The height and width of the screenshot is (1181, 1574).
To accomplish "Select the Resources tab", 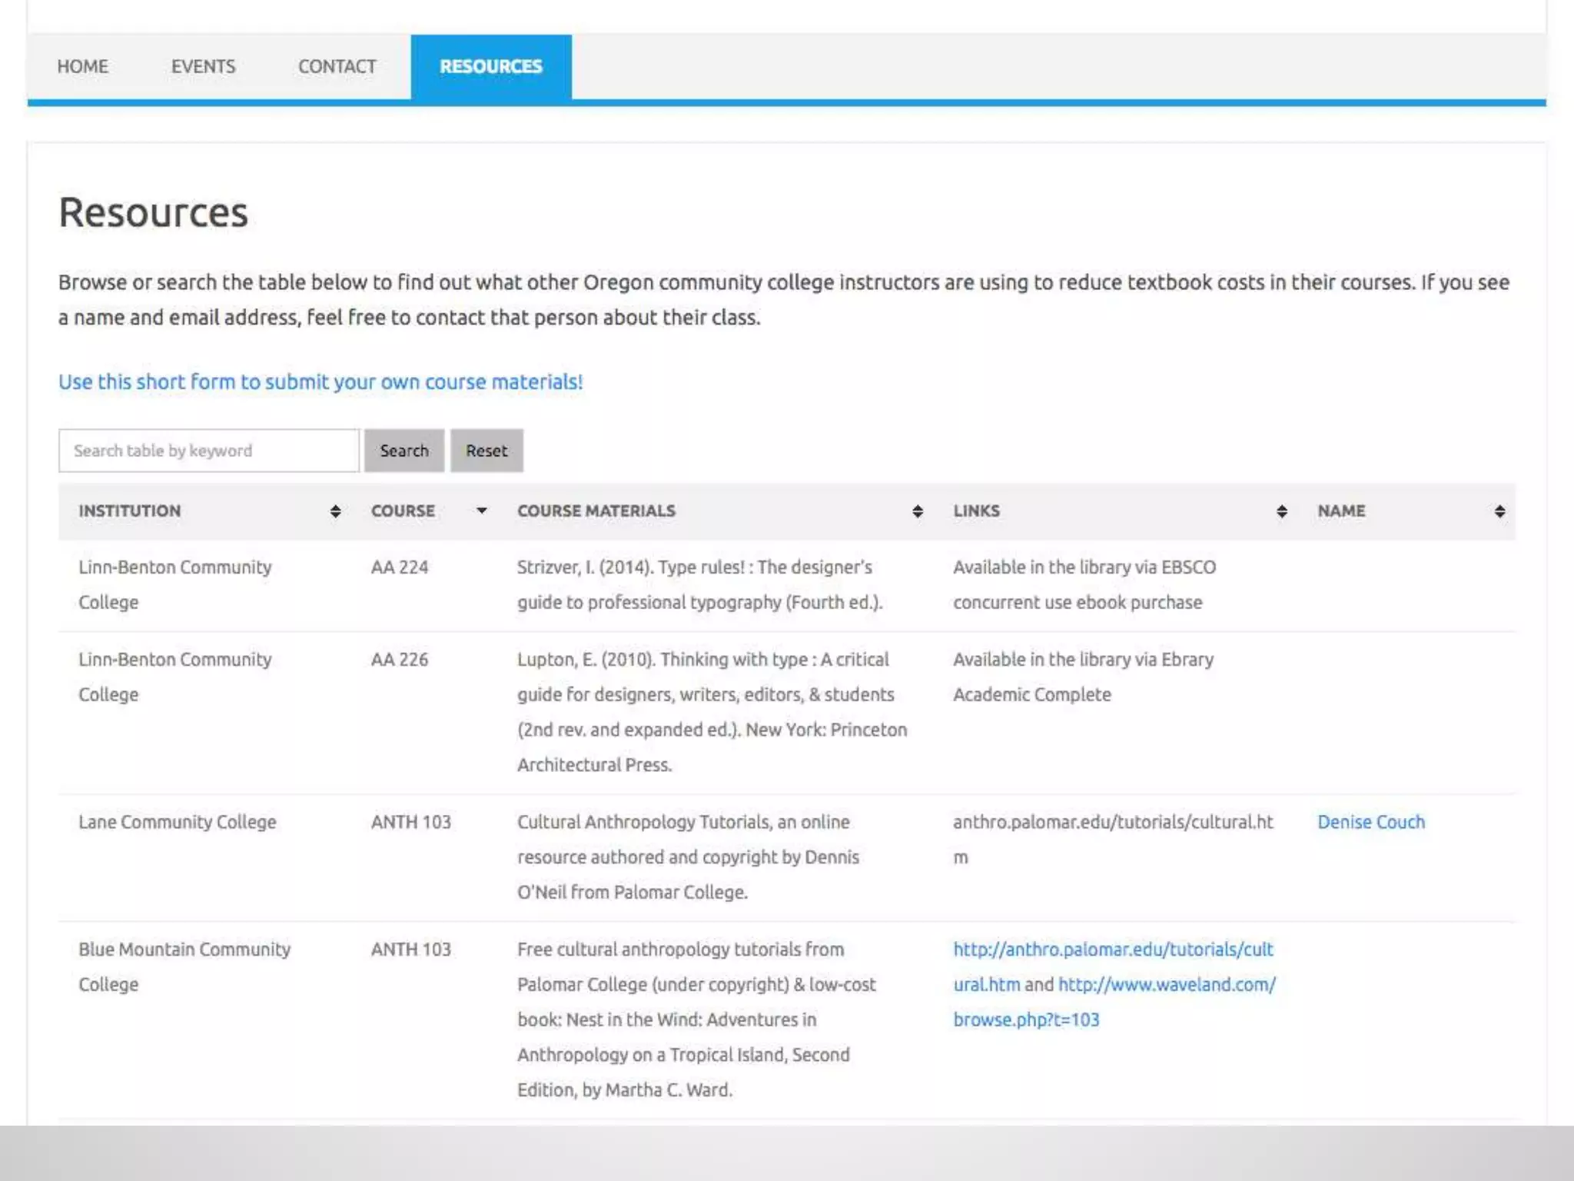I will (x=490, y=67).
